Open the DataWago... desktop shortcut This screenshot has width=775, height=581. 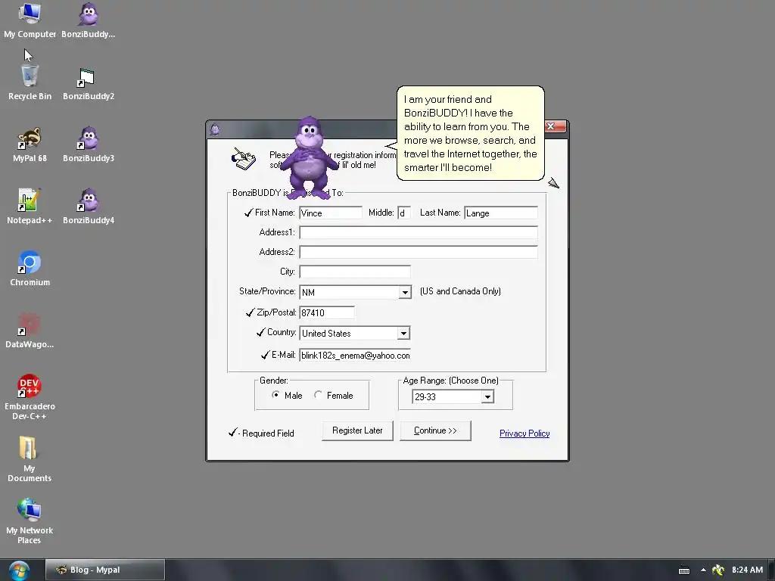coord(30,331)
